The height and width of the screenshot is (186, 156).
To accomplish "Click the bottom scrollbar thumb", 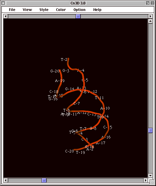I will [44, 180].
